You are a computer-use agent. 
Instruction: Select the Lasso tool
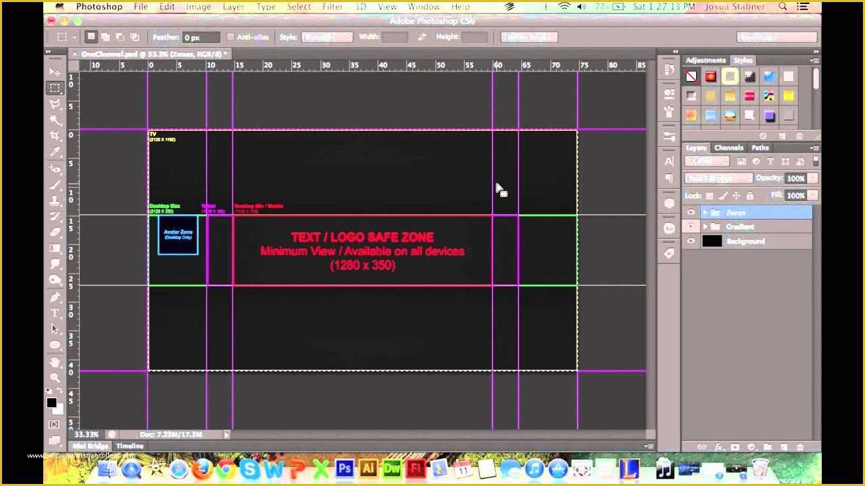coord(55,104)
